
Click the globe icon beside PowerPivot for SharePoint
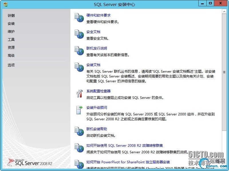click(79, 164)
